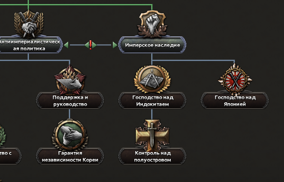This screenshot has width=284, height=182.
Task: Click the handshake with swords icon
Action: [29, 24]
